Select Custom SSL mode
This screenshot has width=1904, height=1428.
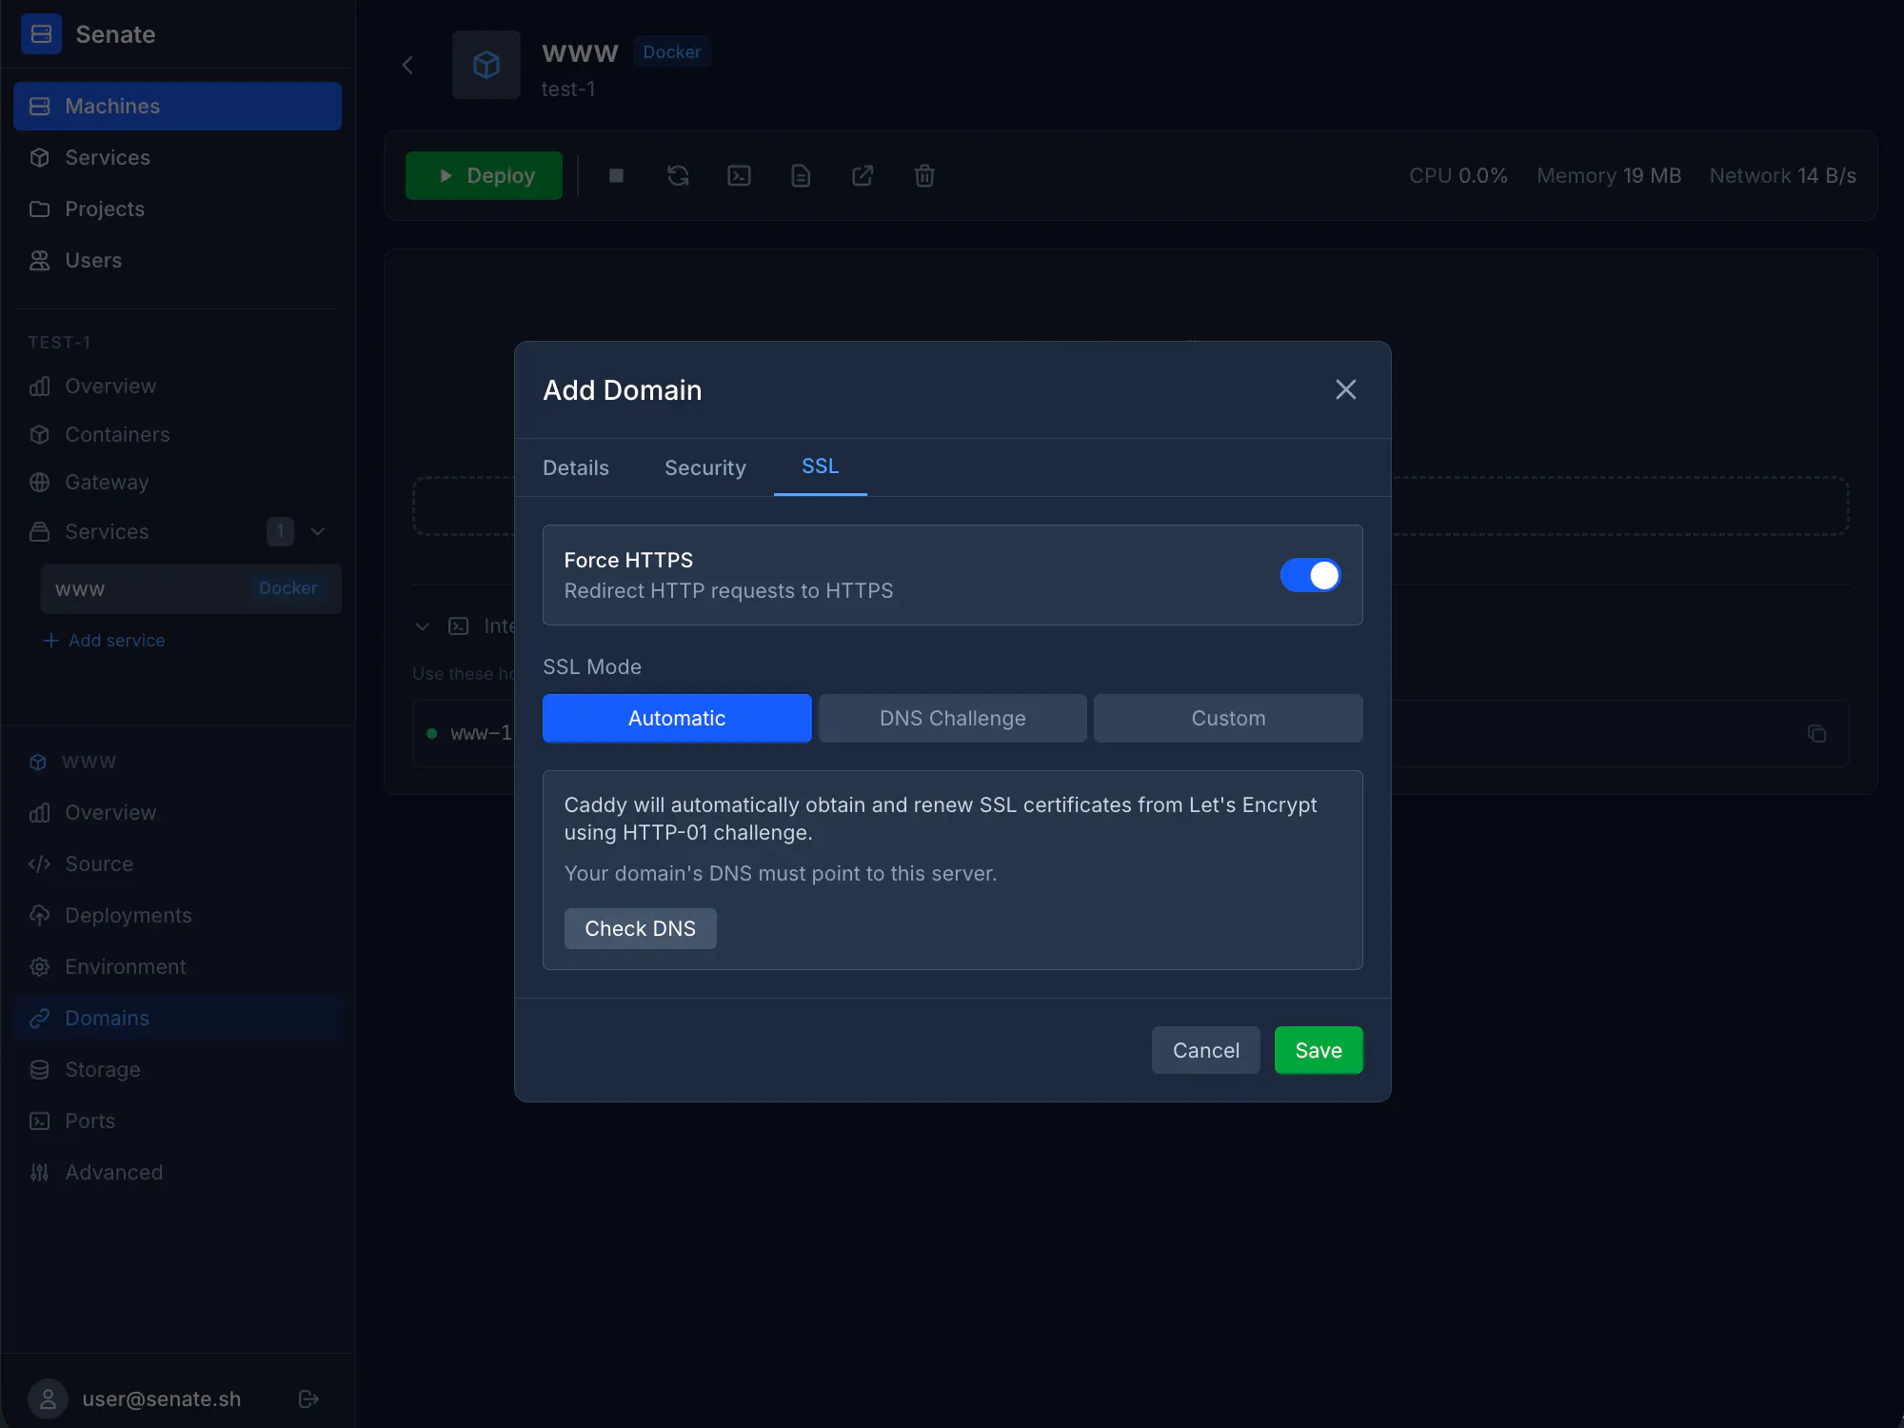[1228, 718]
